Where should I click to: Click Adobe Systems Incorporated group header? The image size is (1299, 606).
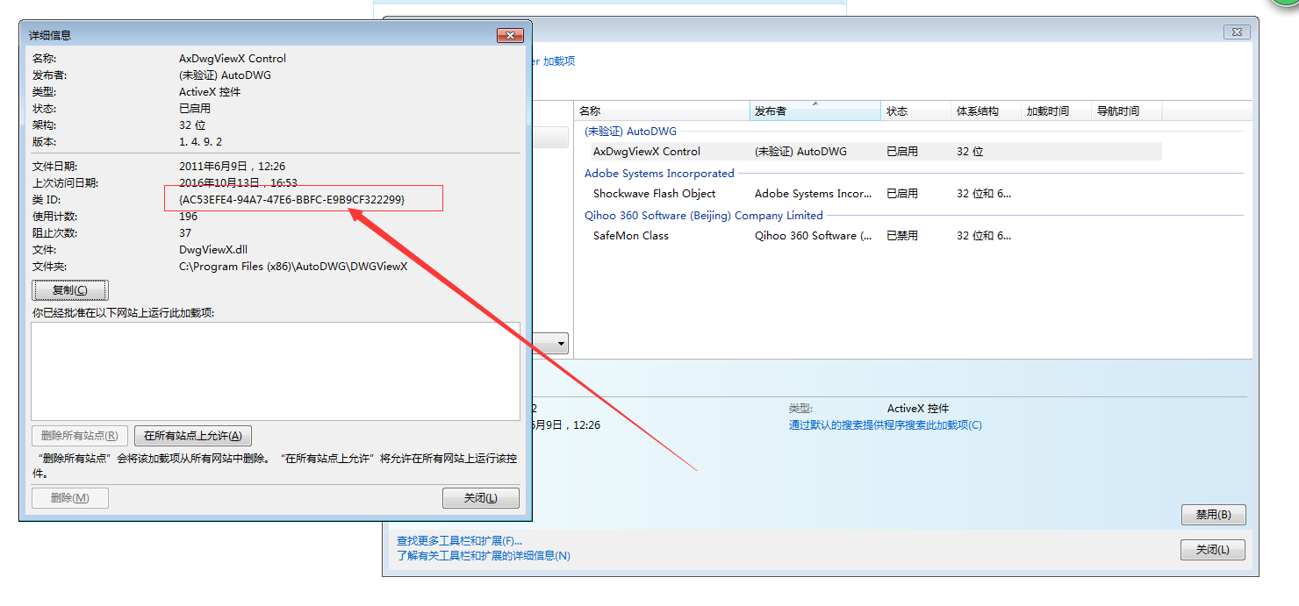coord(659,174)
